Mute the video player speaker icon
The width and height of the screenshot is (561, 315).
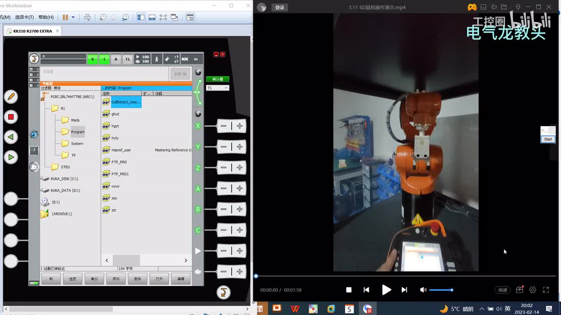tap(423, 290)
